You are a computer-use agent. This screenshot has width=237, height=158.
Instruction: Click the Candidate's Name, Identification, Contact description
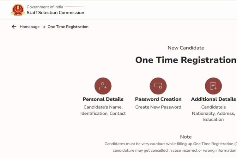[x=103, y=110]
